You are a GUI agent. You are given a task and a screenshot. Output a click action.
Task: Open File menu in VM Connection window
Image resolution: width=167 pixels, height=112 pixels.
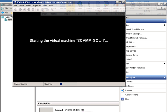point(16,6)
